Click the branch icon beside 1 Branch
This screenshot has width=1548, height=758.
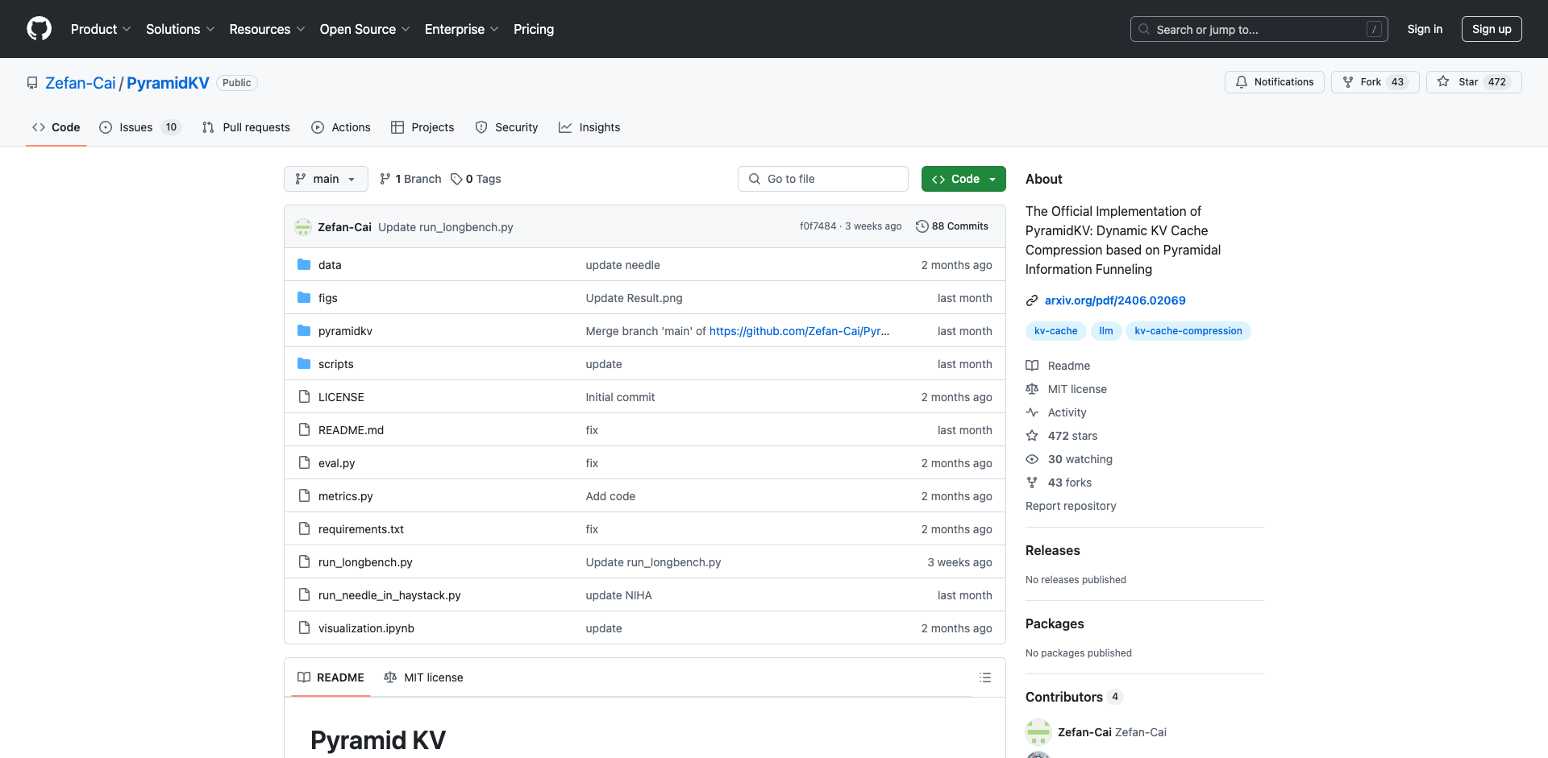point(385,179)
